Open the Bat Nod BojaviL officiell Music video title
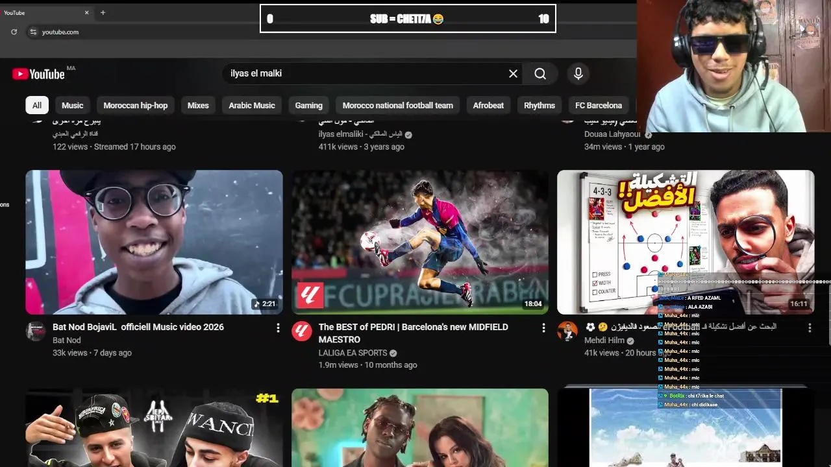 coord(138,327)
